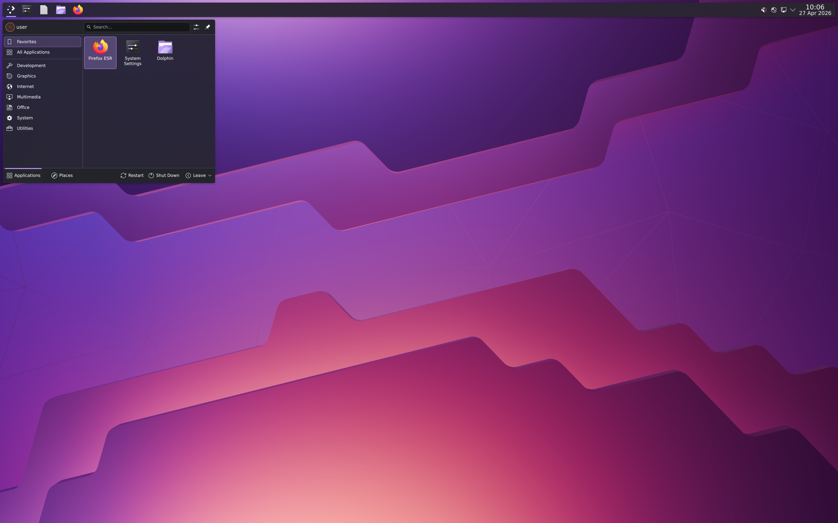The width and height of the screenshot is (838, 523).
Task: Open the folder icon in top panel
Action: click(61, 10)
